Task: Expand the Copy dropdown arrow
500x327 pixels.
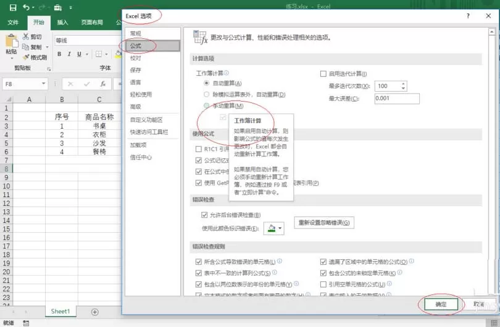Action: (47, 47)
